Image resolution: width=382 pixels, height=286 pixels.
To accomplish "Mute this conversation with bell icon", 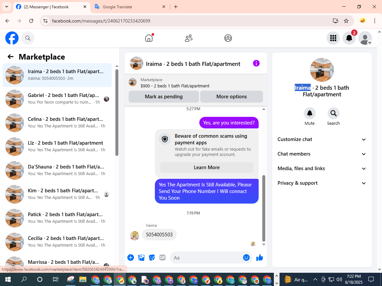I will click(310, 113).
